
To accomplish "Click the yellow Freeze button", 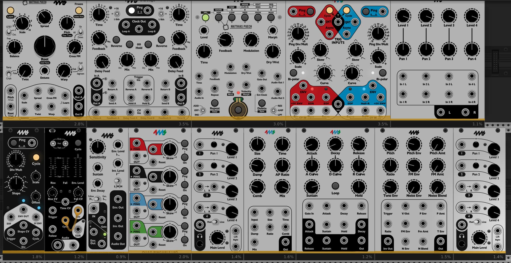I will 79,10.
